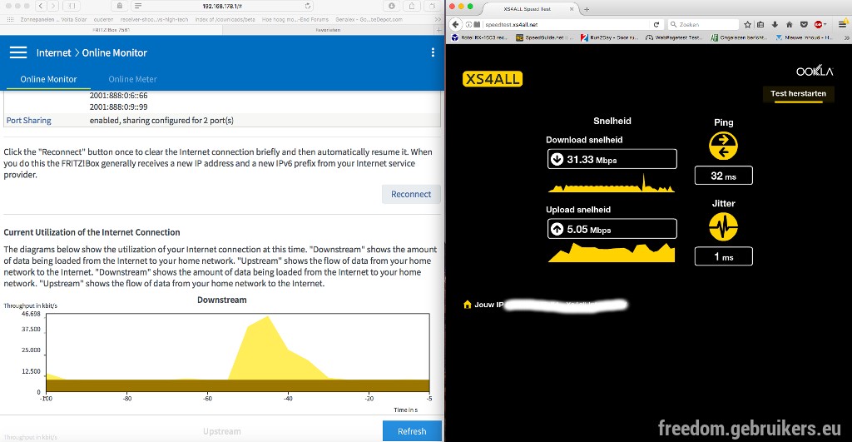Click the 32 ms ping value
The height and width of the screenshot is (442, 852).
coord(723,176)
